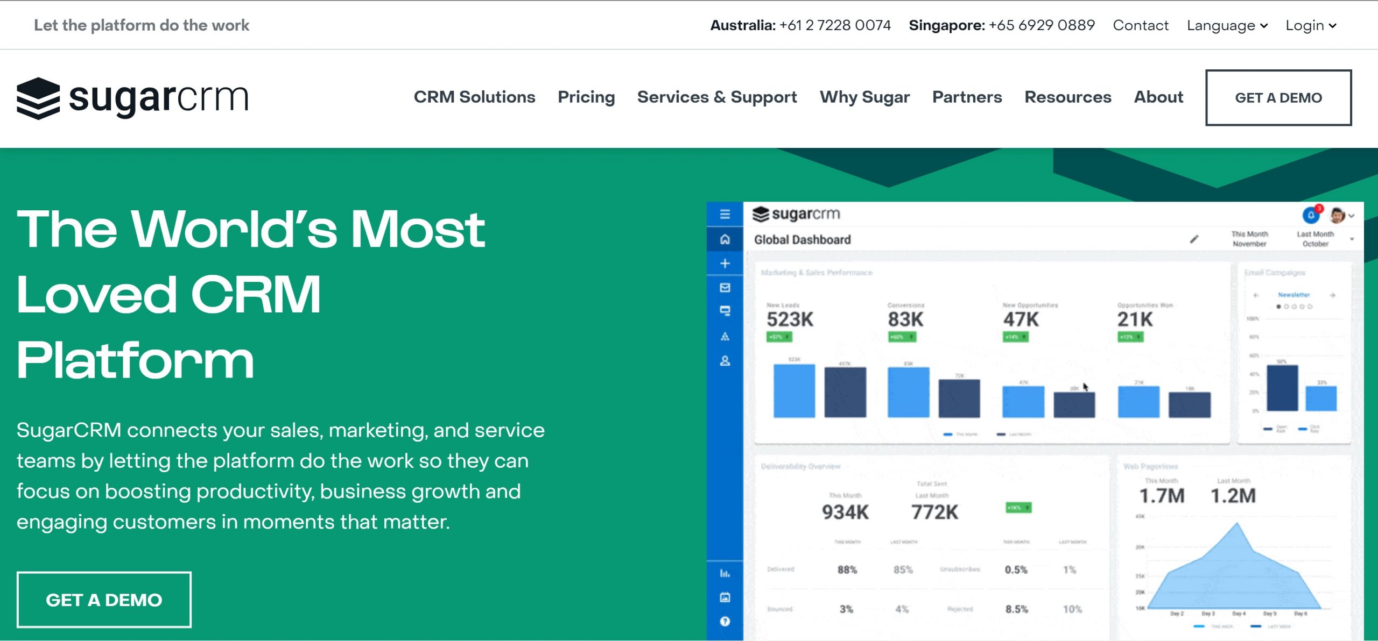Click the Contact link in top bar
1378x641 pixels.
click(x=1140, y=25)
